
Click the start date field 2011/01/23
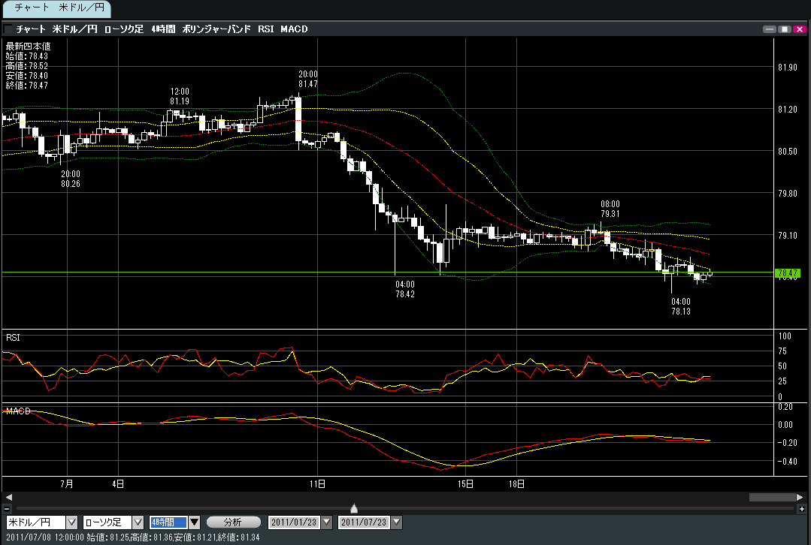pos(294,522)
